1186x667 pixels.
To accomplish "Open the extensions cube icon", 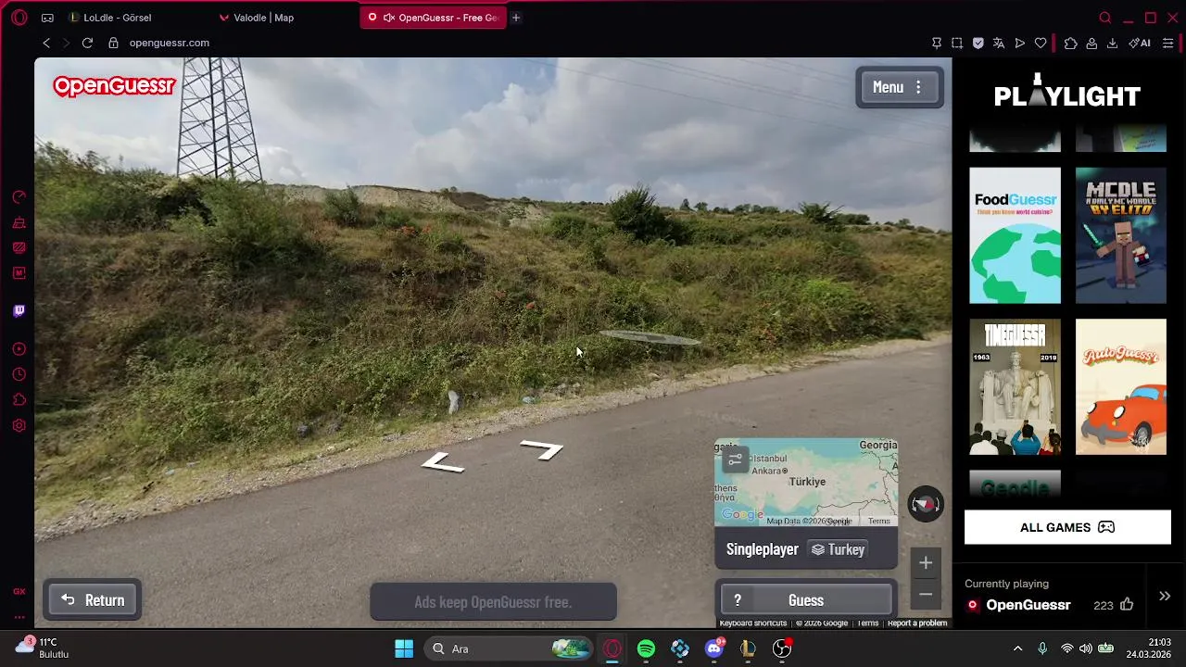I will [x=1070, y=43].
